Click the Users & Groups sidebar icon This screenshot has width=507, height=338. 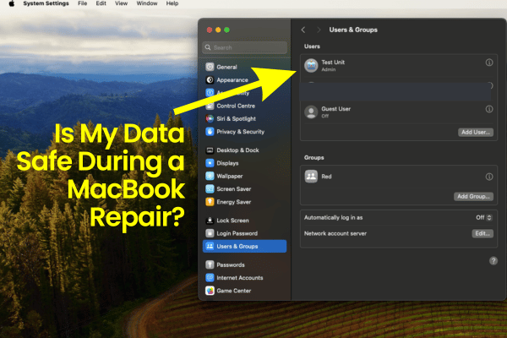210,246
